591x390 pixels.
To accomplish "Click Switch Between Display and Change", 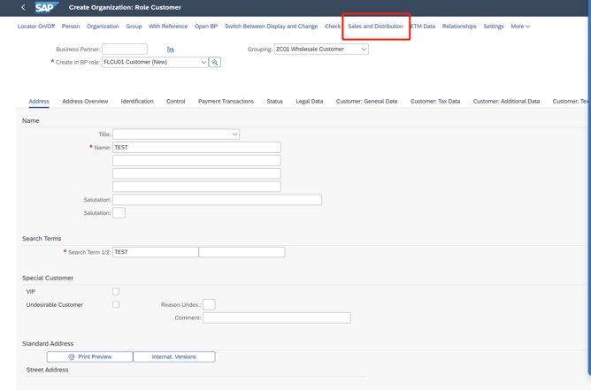I will 271,27.
